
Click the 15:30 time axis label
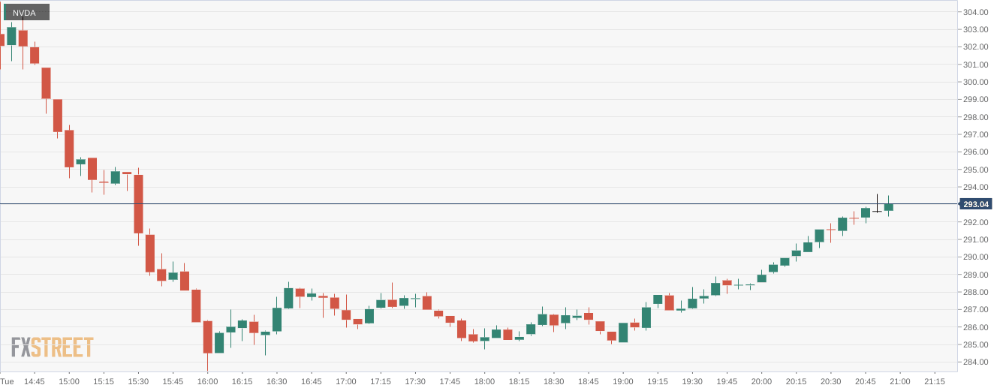138,382
